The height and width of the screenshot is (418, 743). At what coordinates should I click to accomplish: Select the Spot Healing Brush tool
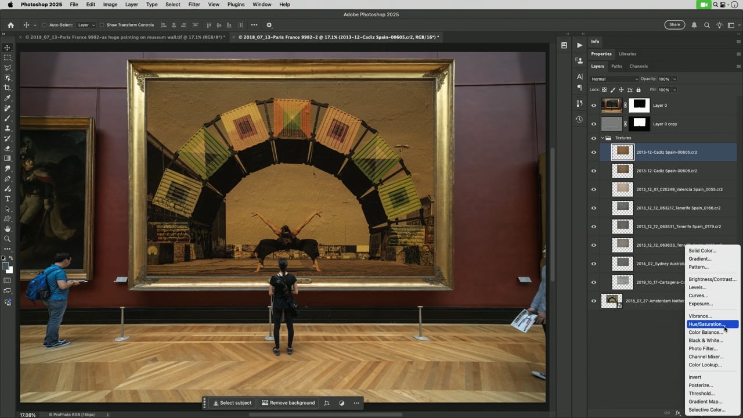coord(8,108)
